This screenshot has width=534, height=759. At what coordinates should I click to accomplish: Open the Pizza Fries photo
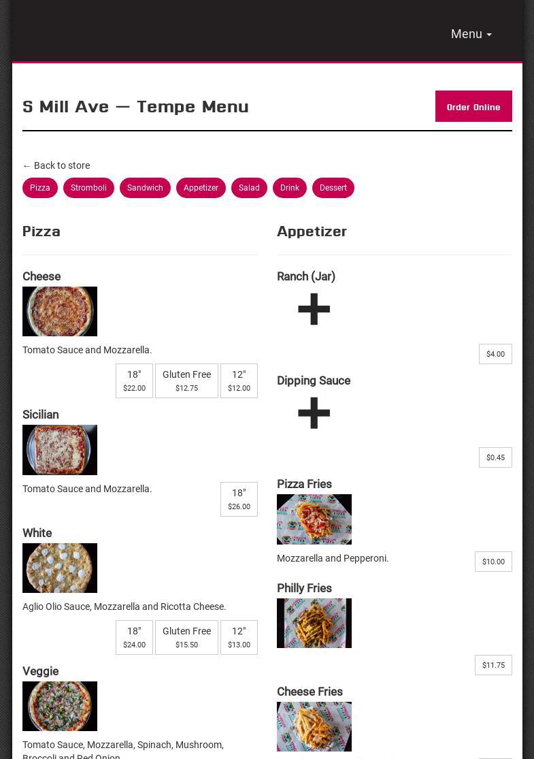314,519
